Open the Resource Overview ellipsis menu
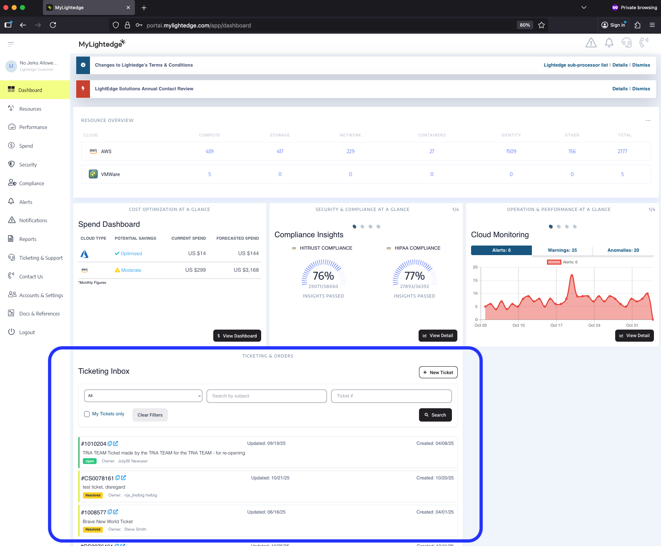Screen dimensions: 661x546 pyautogui.click(x=648, y=120)
